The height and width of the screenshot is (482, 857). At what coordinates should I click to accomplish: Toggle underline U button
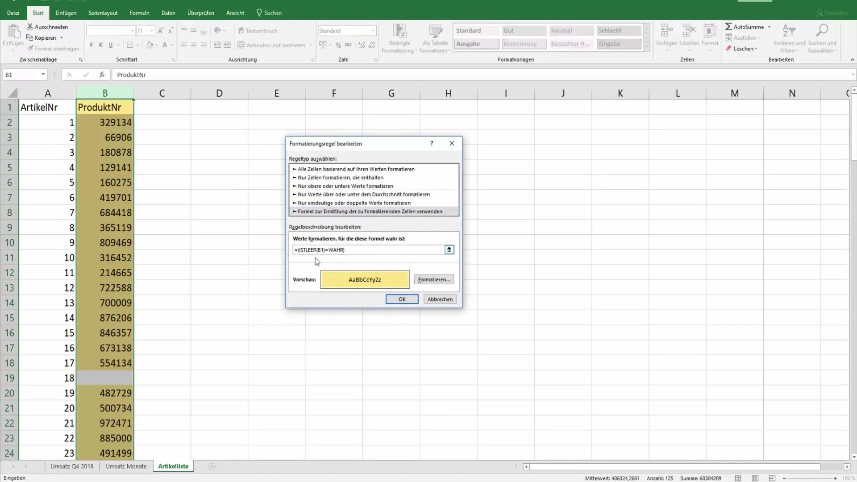point(111,45)
